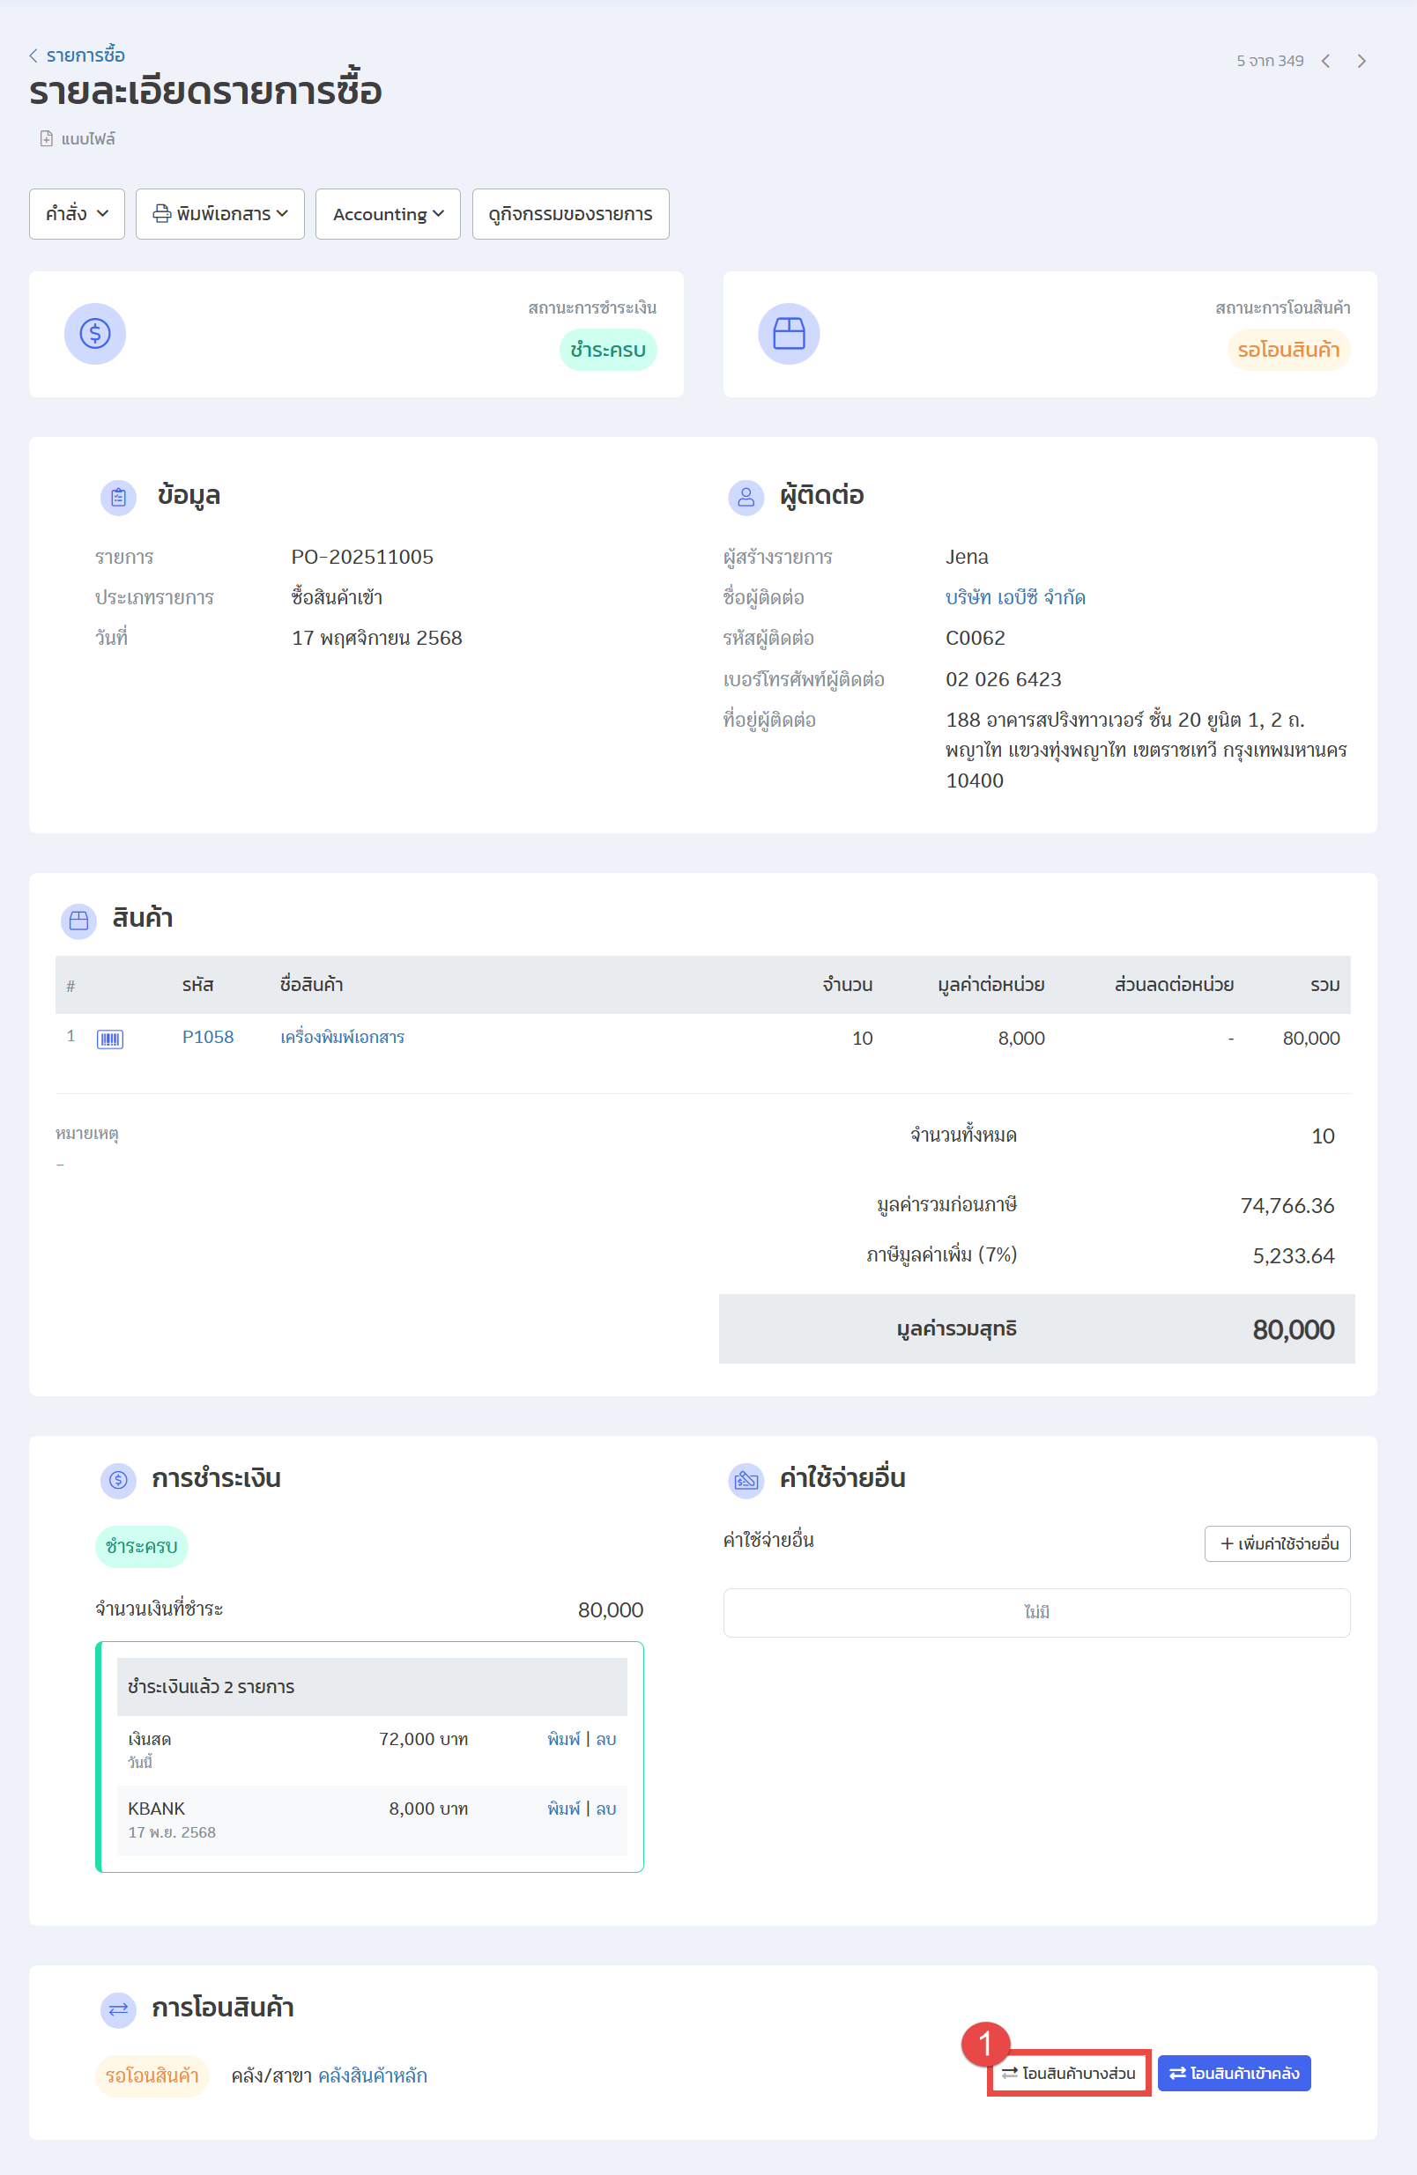Click the transfer status box icon

[x=788, y=334]
